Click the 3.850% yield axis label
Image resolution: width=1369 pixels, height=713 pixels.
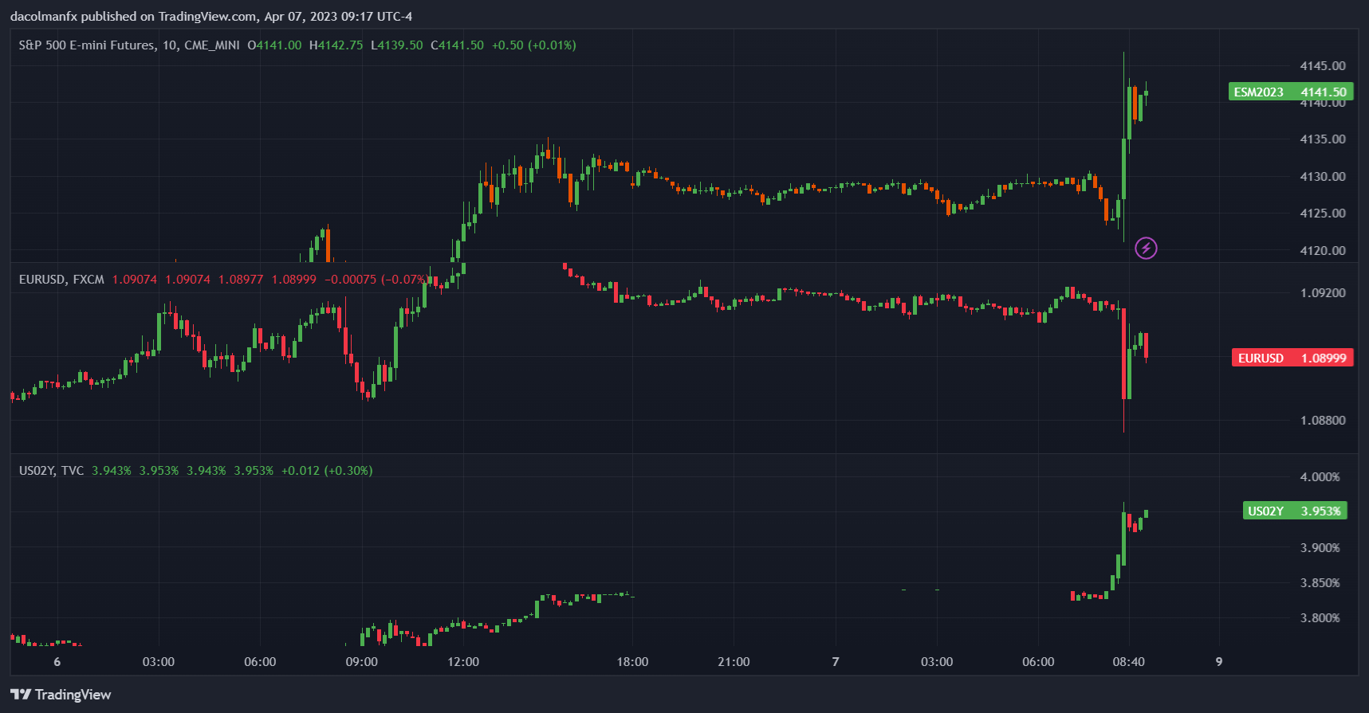[1320, 583]
